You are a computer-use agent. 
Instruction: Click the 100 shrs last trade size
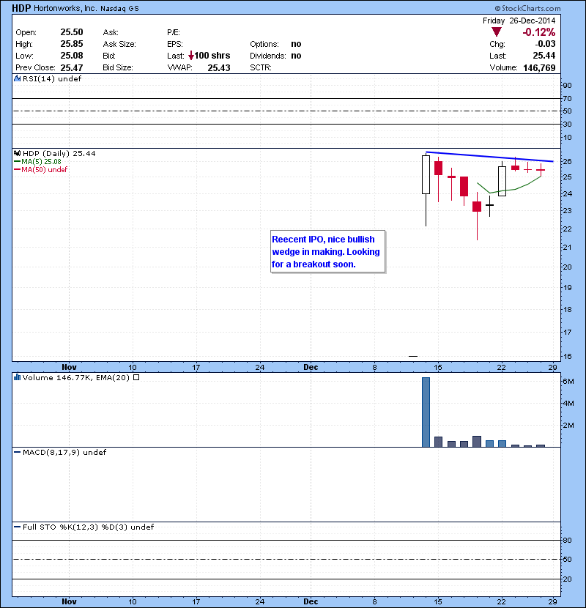pos(212,56)
